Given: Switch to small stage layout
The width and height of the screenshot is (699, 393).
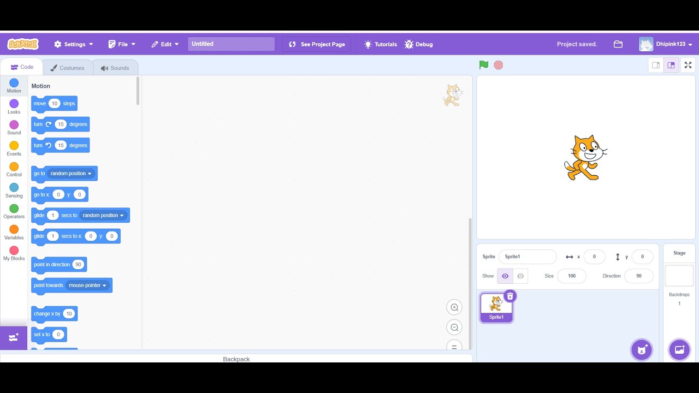Looking at the screenshot, I should pyautogui.click(x=656, y=65).
